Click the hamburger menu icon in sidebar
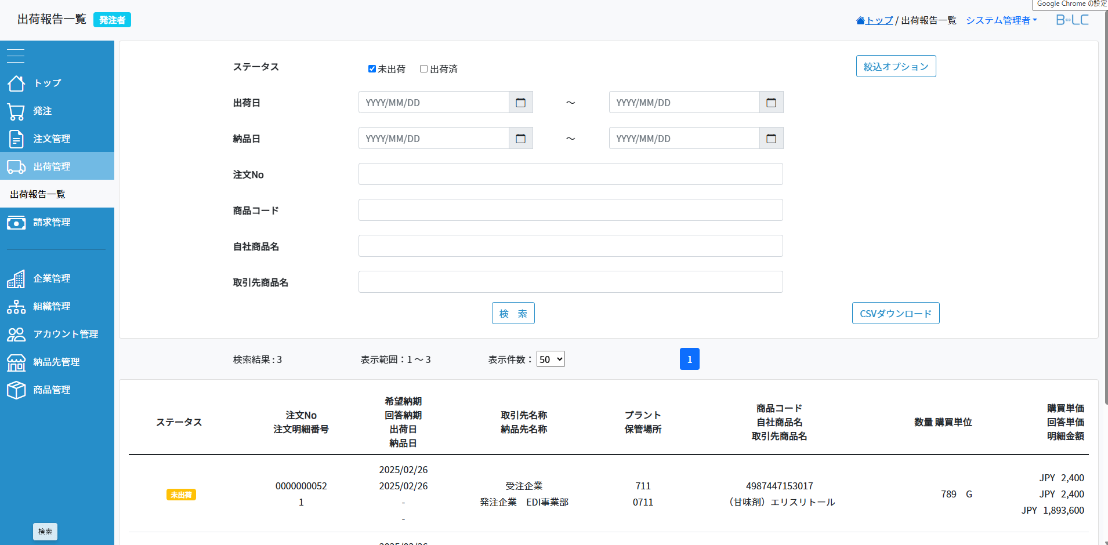 tap(16, 56)
